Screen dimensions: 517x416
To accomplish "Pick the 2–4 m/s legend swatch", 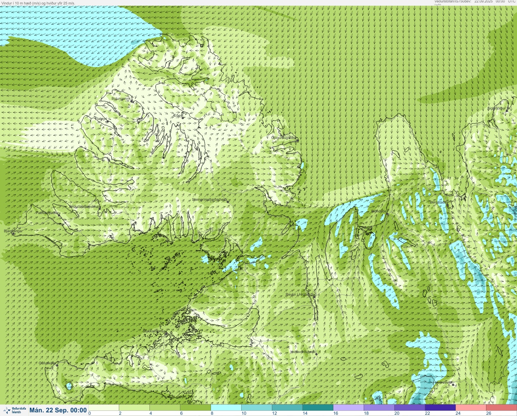I will pyautogui.click(x=135, y=408).
